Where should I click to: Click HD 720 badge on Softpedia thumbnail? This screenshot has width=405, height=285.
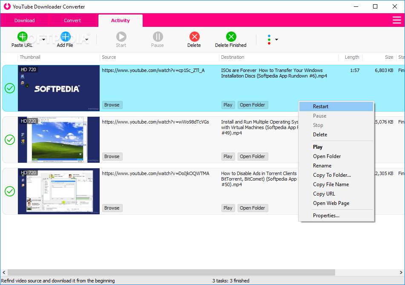point(29,69)
